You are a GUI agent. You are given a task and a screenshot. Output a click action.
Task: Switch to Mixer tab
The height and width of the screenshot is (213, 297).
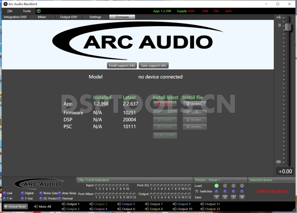(x=42, y=17)
